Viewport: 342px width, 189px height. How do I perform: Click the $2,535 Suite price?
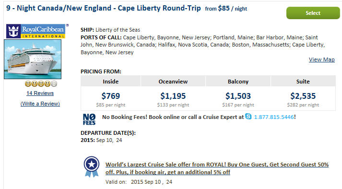click(x=303, y=96)
